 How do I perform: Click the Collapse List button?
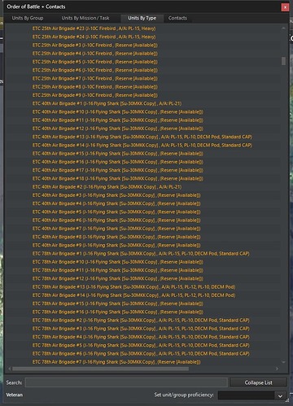pos(258,382)
